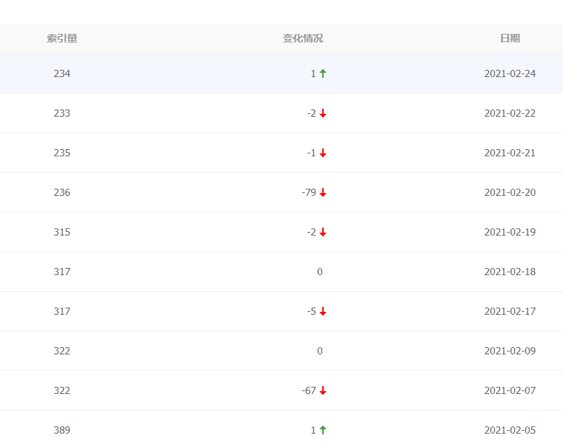This screenshot has height=443, width=563.
Task: Click red down arrow on 2021-02-19 row
Action: [323, 232]
